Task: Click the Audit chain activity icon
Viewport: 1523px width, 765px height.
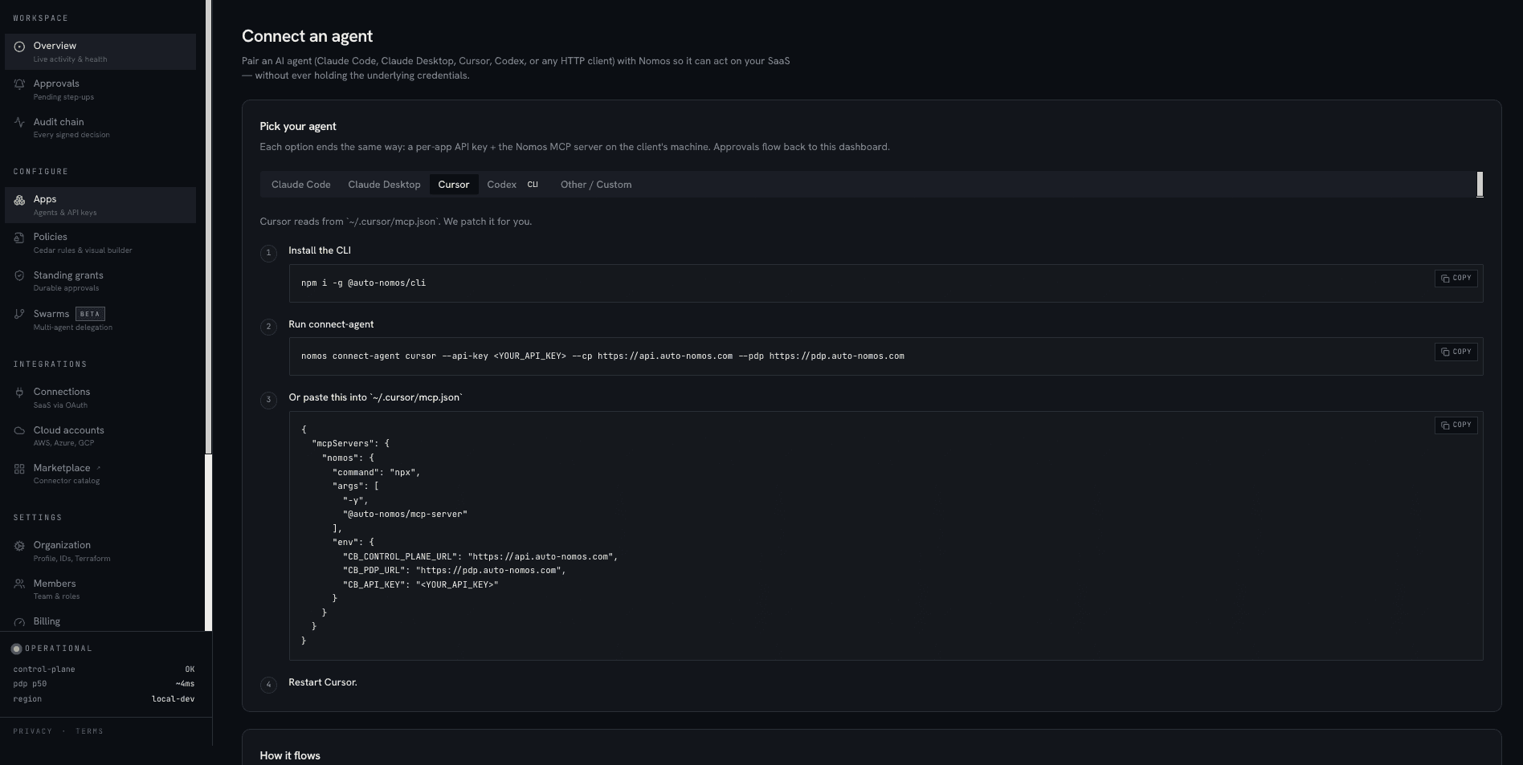Action: pyautogui.click(x=19, y=122)
